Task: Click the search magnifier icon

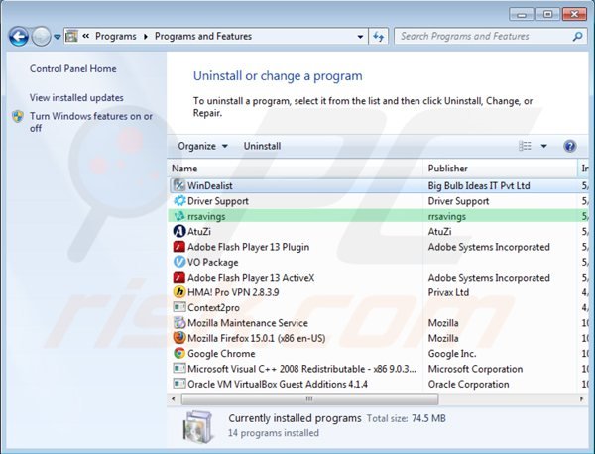Action: (577, 37)
